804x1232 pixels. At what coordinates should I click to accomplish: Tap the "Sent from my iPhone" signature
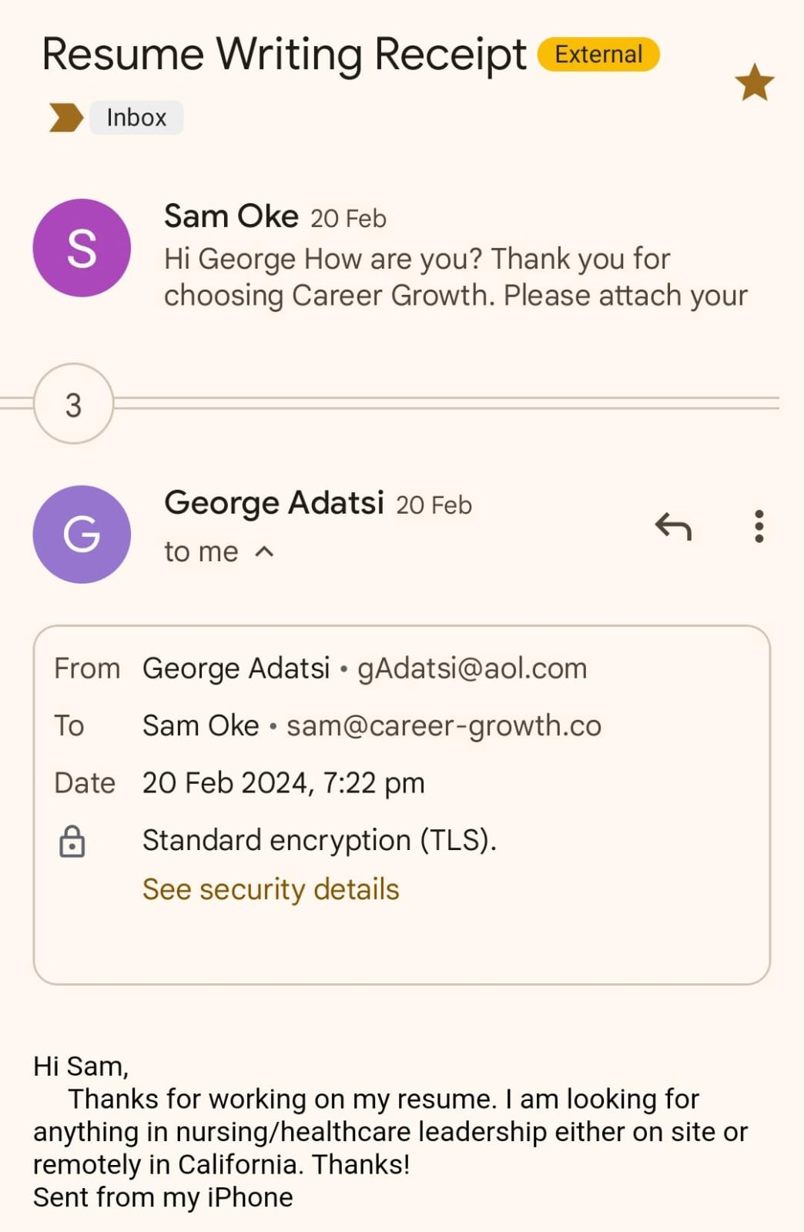(163, 1197)
